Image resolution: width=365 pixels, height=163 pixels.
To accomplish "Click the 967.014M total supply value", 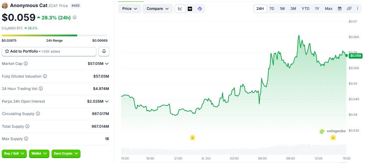I will (x=100, y=126).
